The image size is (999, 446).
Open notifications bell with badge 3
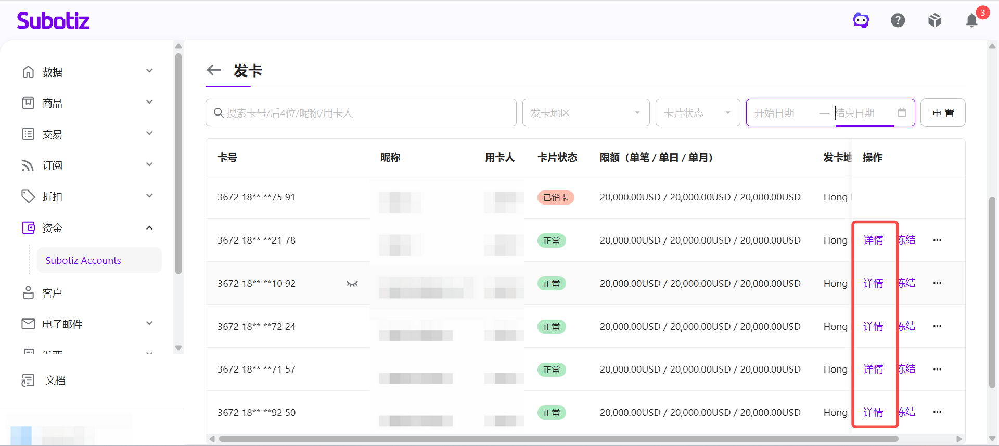(x=972, y=20)
